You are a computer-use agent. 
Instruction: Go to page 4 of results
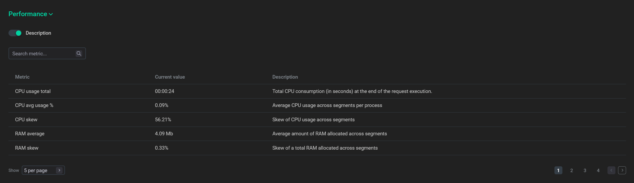pos(598,170)
